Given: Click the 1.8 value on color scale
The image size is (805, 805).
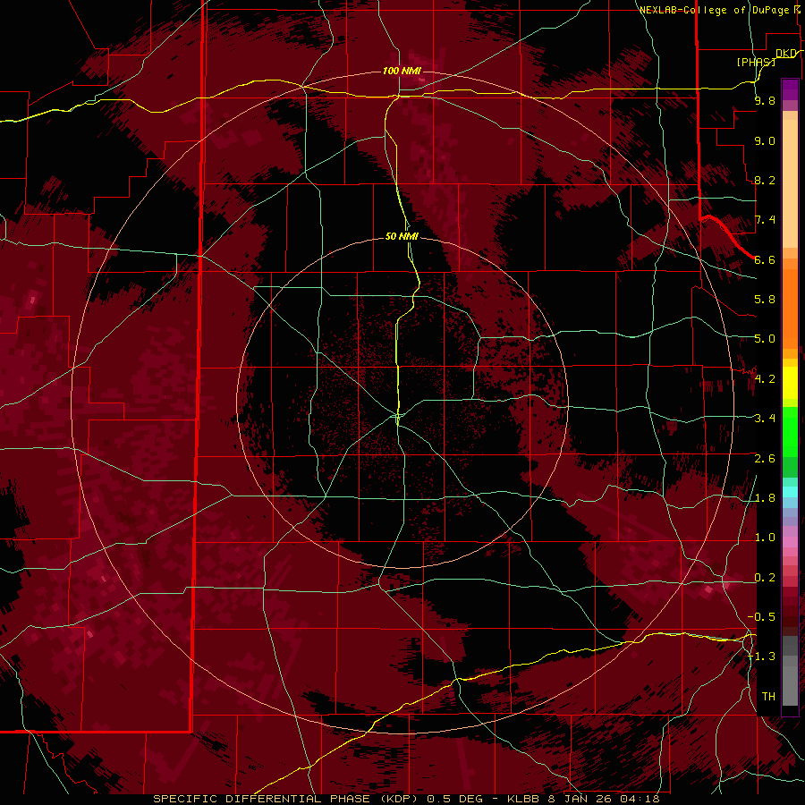Looking at the screenshot, I should click(x=765, y=498).
